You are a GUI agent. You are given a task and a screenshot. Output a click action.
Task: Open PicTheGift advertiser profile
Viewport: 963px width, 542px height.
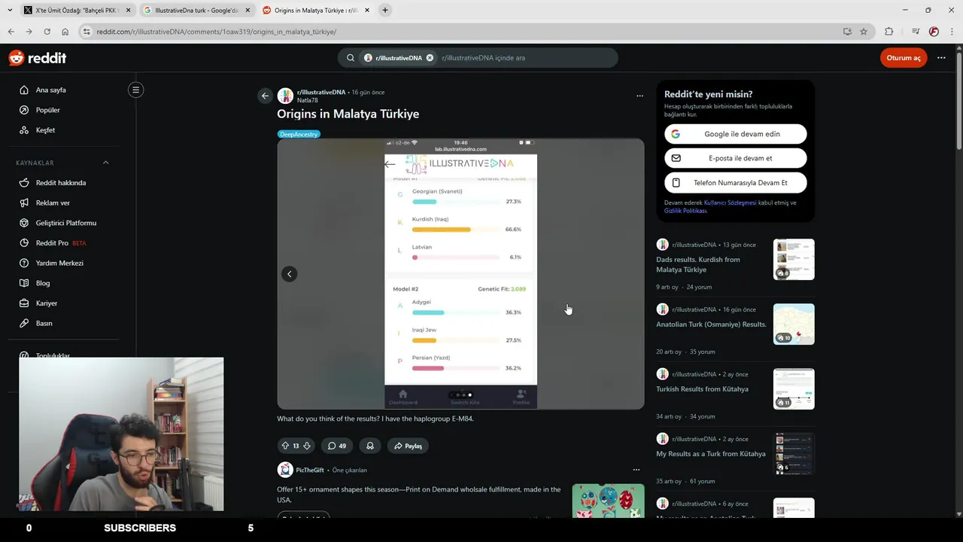click(310, 470)
